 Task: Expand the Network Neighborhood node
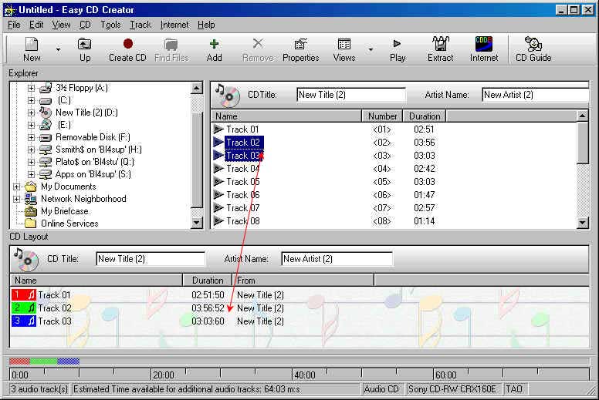16,199
